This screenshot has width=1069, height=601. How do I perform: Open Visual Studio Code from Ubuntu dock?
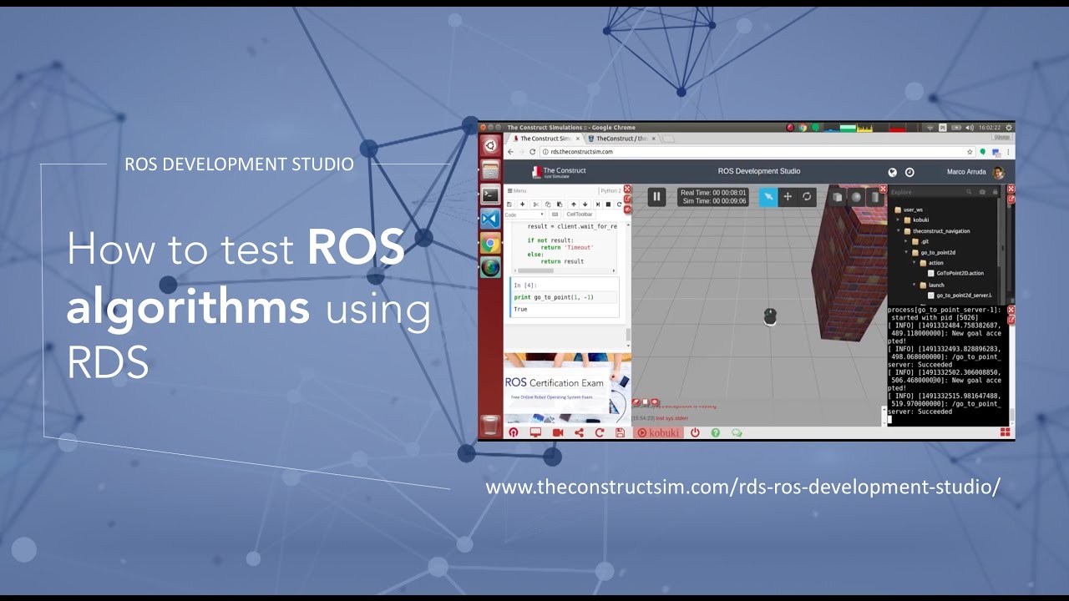490,219
